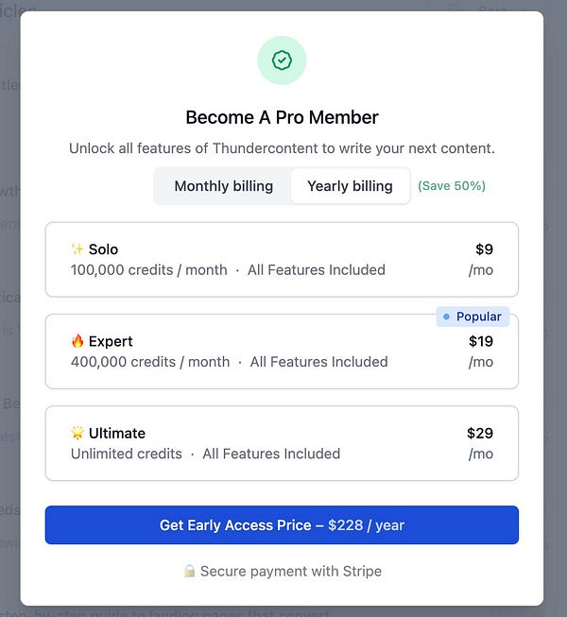Viewport: 567px width, 617px height.
Task: Click the Become A Pro Member heading
Action: [282, 118]
